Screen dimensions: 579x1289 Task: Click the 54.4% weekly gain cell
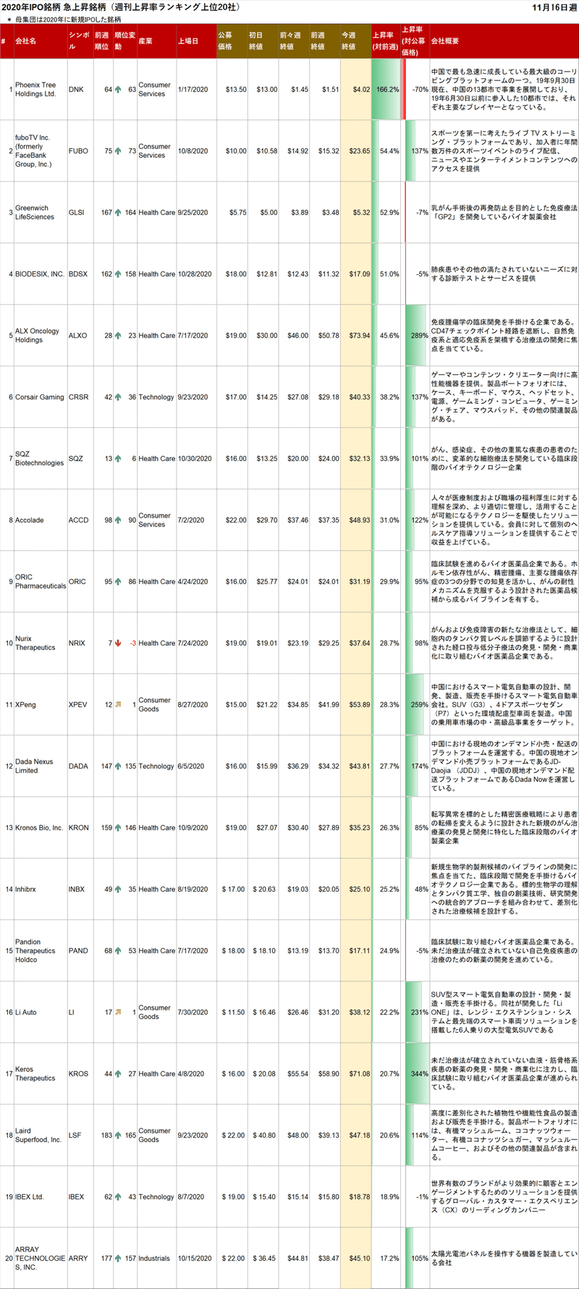pos(386,151)
